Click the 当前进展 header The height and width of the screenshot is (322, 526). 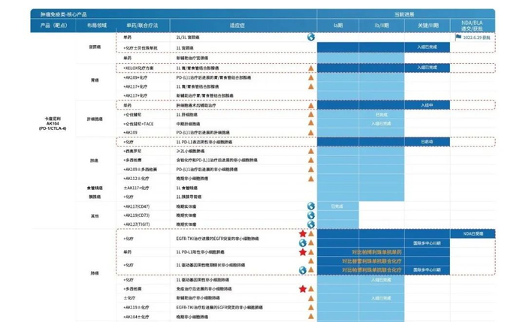404,14
